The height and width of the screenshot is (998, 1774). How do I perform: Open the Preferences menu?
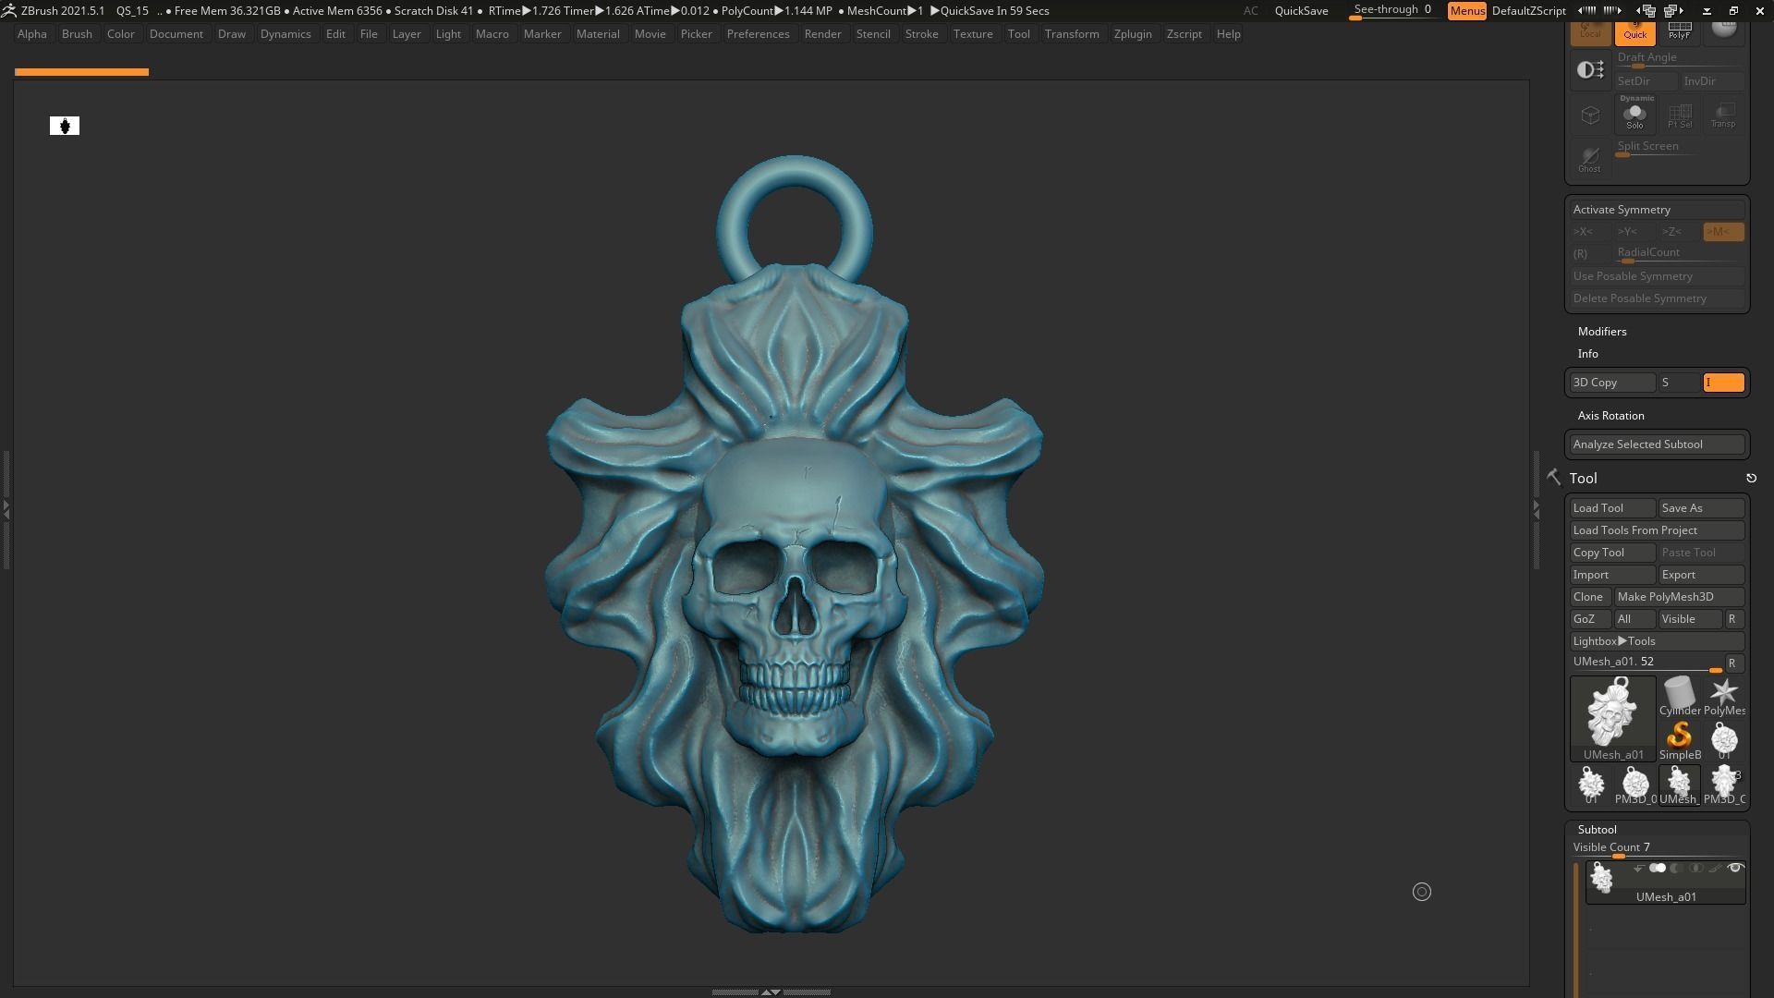pos(758,34)
